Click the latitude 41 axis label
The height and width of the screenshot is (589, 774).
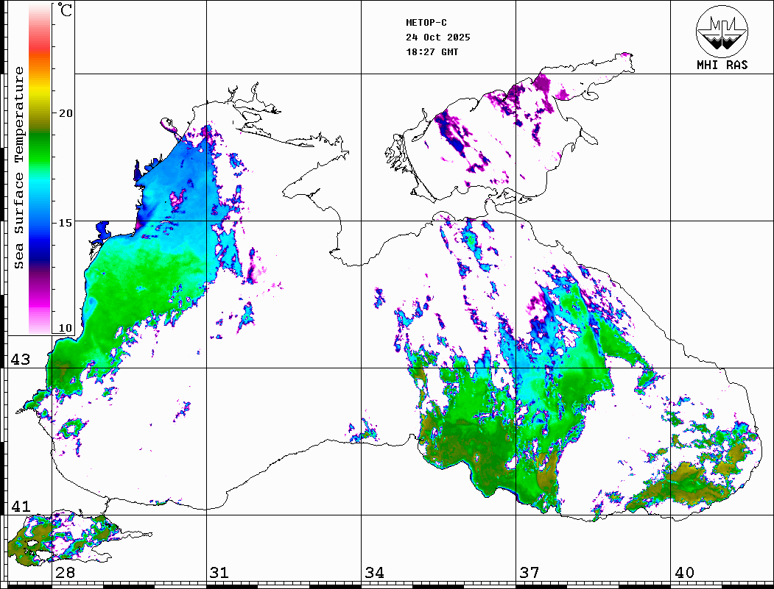(20, 507)
